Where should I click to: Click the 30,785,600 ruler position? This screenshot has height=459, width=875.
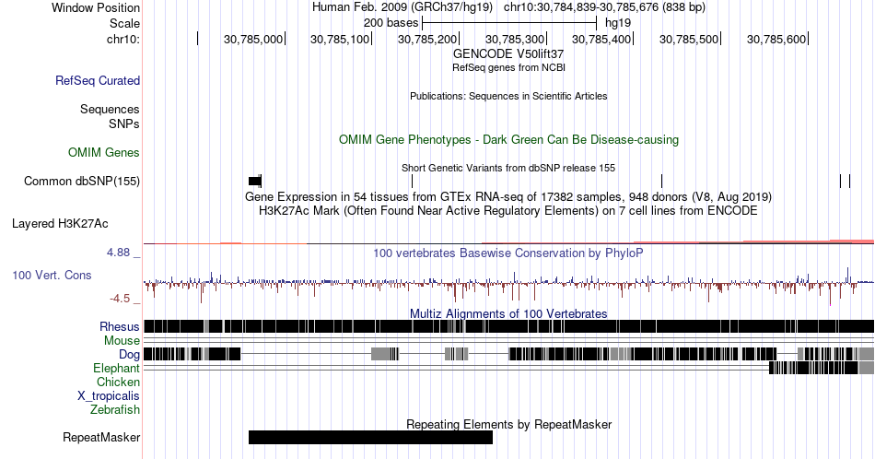pyautogui.click(x=776, y=39)
